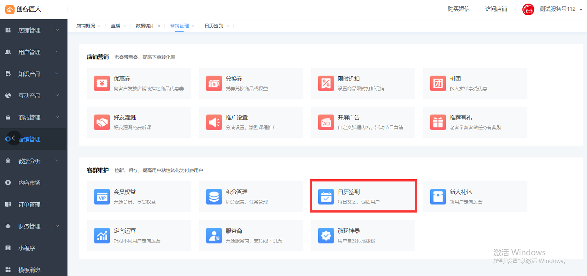Click the 购买短信 link
This screenshot has height=276, width=587.
point(459,9)
